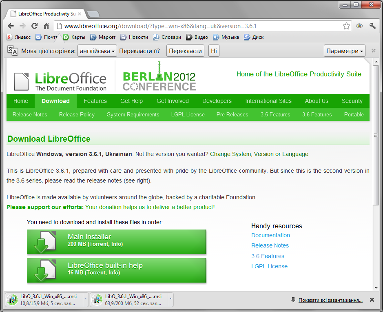Open the Диск bookmark
Viewport: 383px width, 312px height.
(254, 37)
